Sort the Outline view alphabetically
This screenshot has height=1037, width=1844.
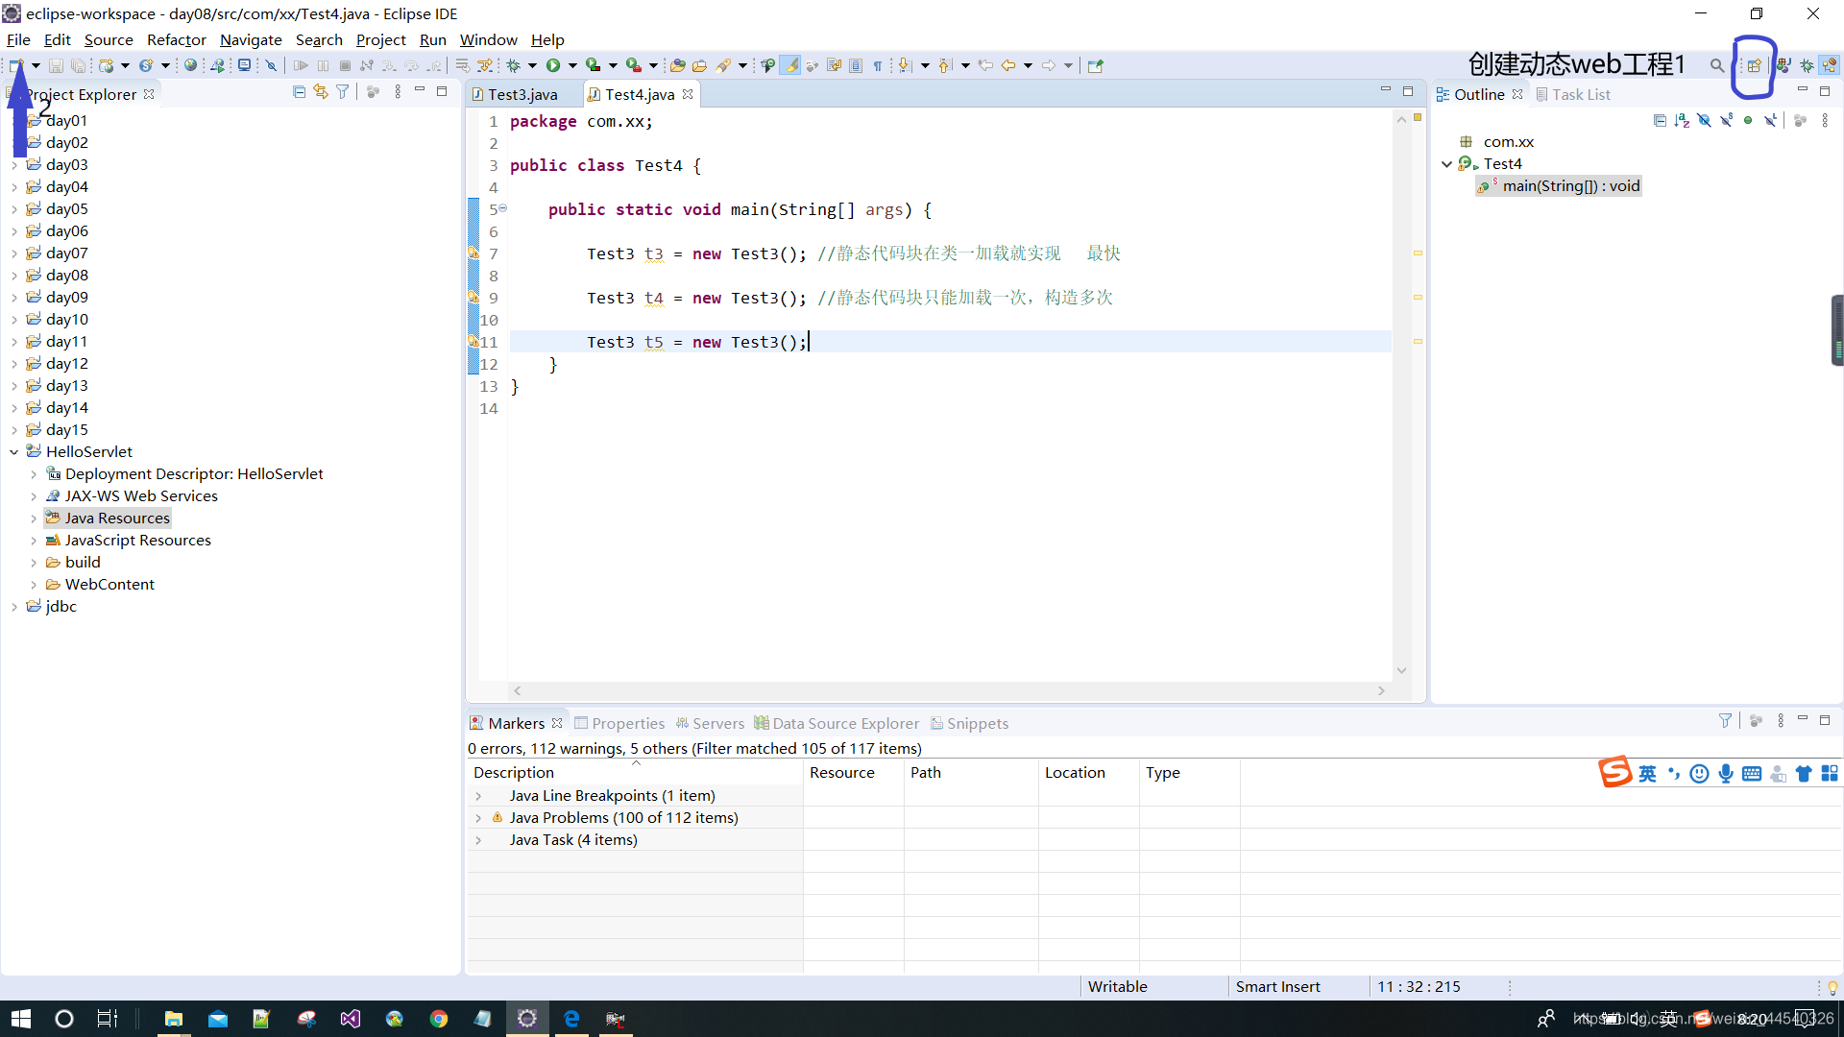click(x=1682, y=120)
